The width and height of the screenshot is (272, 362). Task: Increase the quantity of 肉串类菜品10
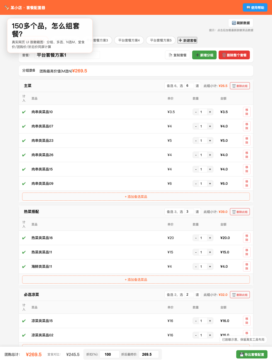[210, 112]
